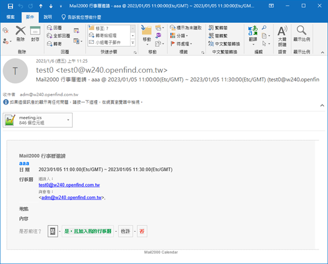Click the 也許 (Maybe) response button
The image size is (328, 264).
[126, 231]
